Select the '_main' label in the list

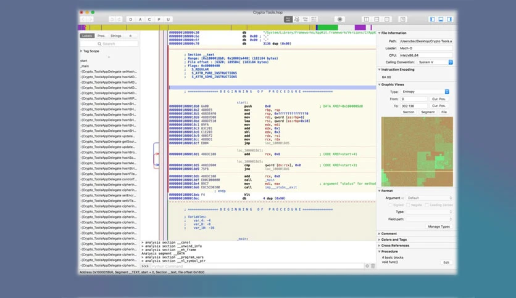coord(85,66)
